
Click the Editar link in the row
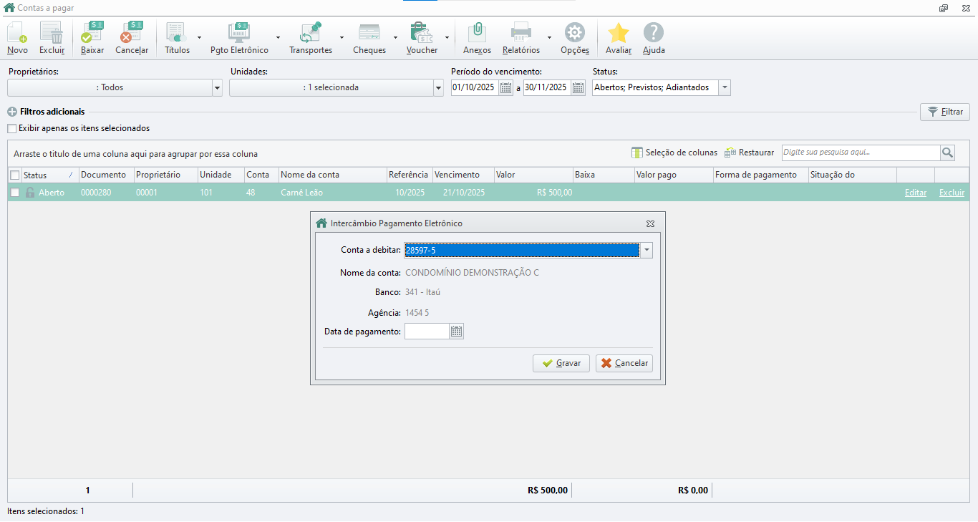click(x=915, y=193)
